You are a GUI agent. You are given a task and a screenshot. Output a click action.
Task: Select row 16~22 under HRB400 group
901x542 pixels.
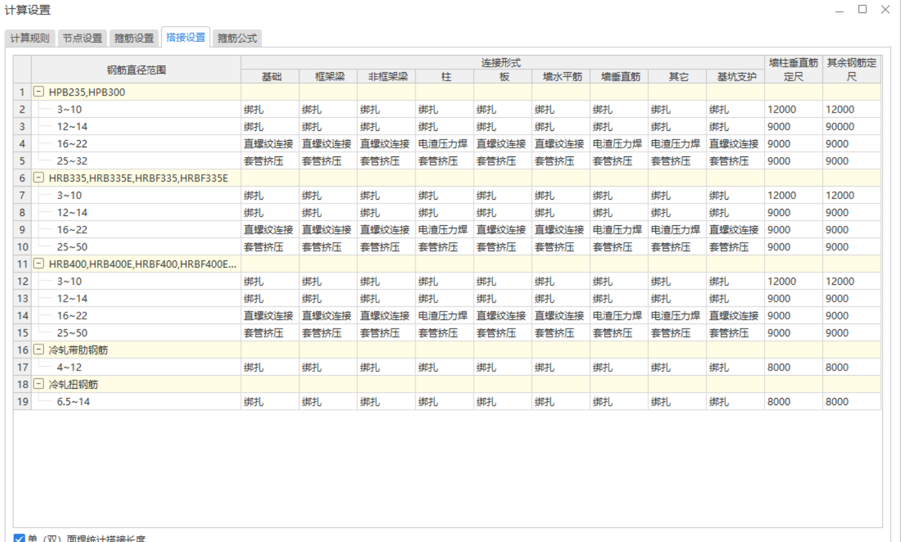point(136,316)
